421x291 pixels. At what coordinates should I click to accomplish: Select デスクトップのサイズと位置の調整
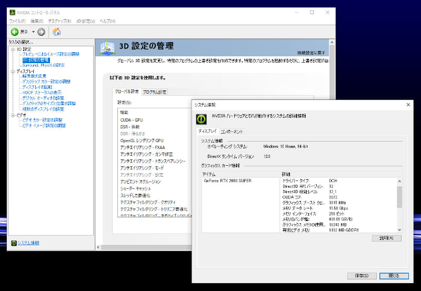tap(49, 103)
